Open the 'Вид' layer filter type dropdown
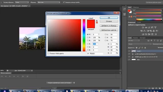163x92 pixels. tap(134, 41)
